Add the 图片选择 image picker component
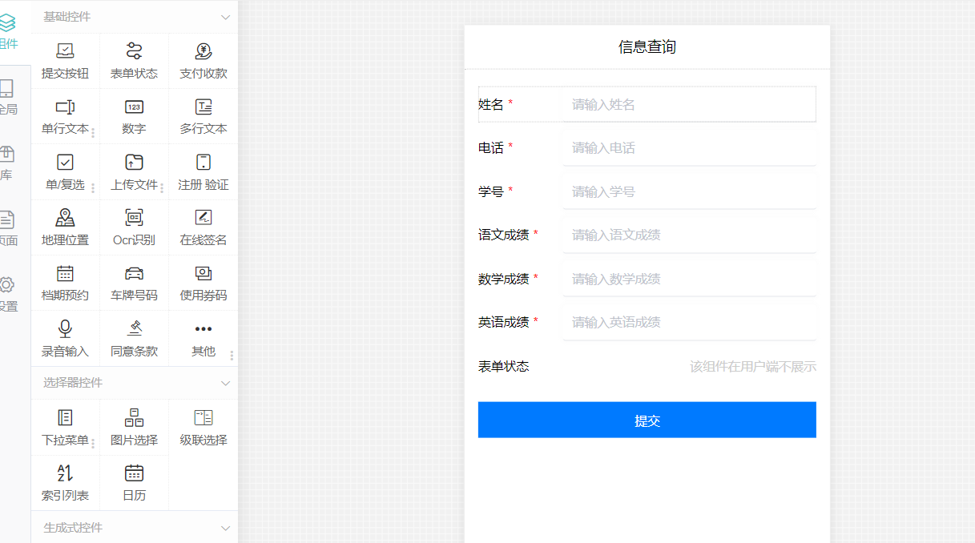This screenshot has height=543, width=975. pos(134,427)
